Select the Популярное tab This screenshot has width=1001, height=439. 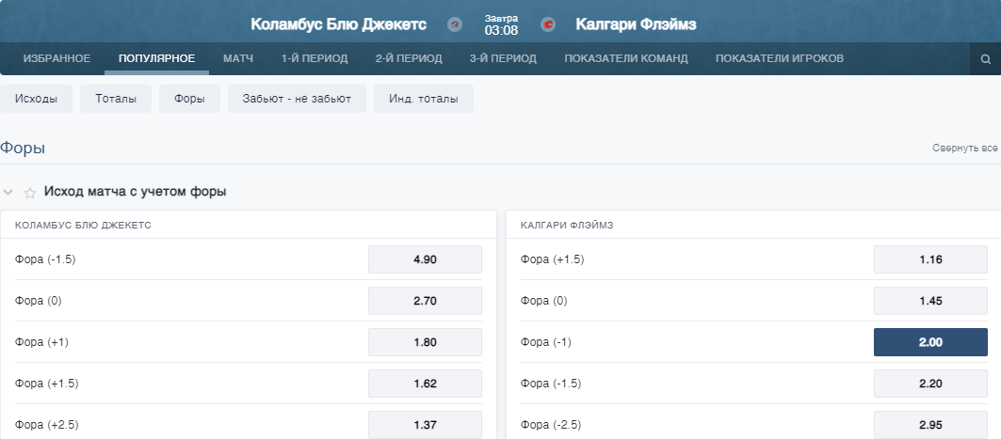[x=157, y=58]
